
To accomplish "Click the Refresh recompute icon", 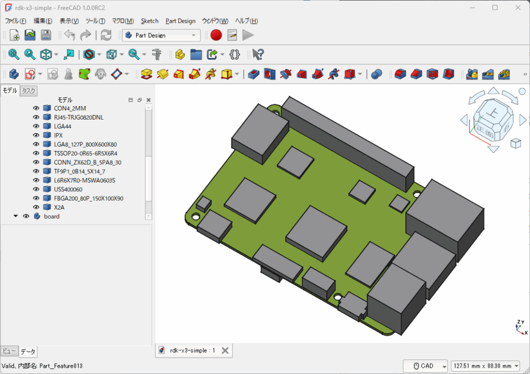I will (106, 35).
